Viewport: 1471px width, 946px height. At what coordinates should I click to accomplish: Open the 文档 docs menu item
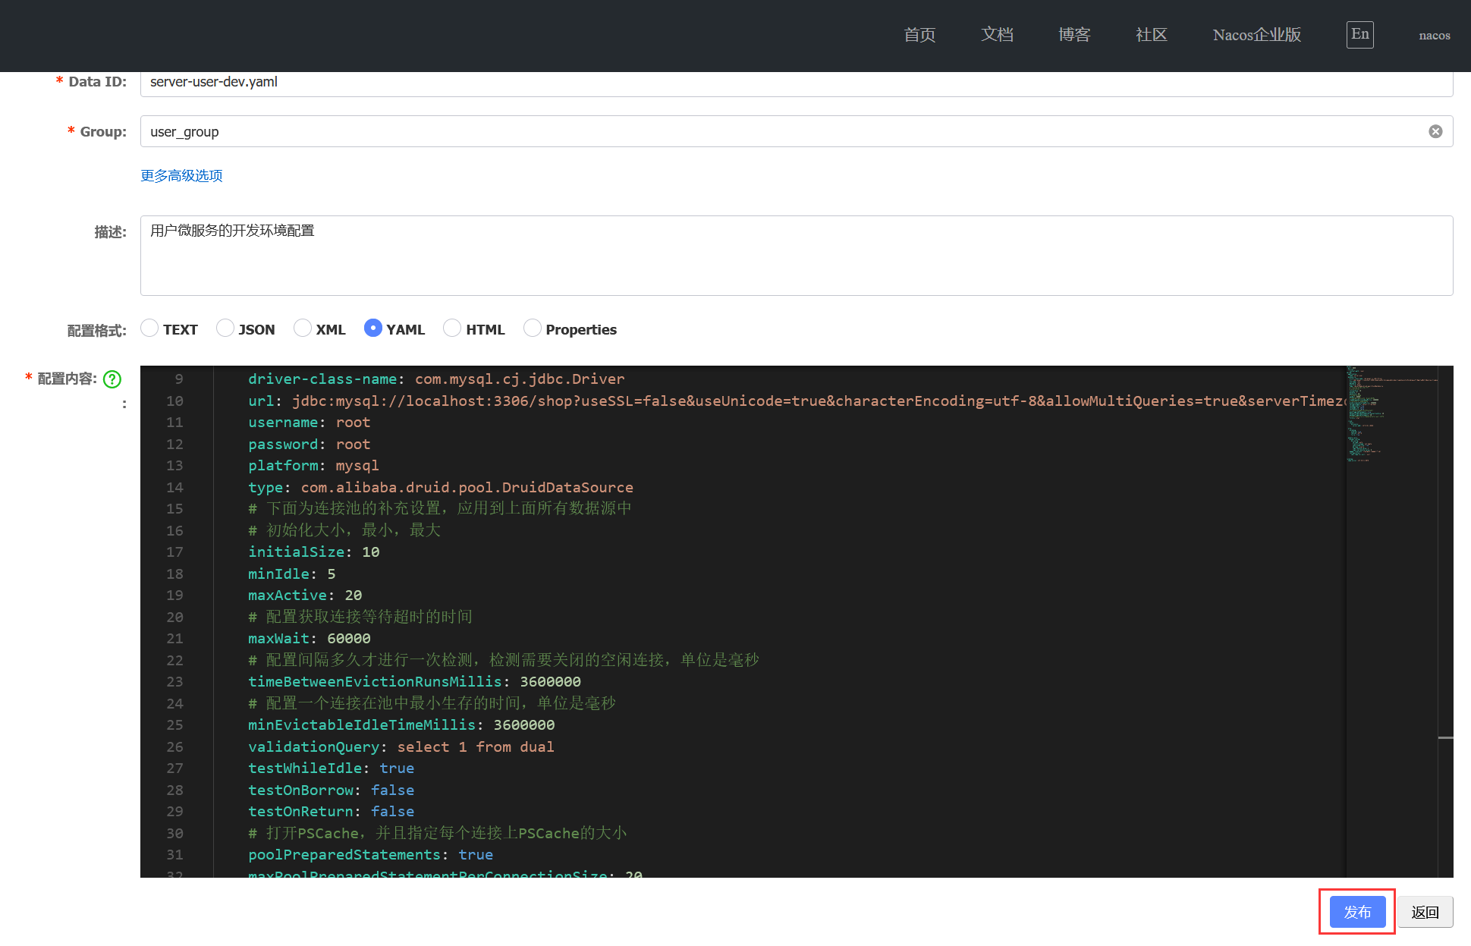(x=997, y=35)
